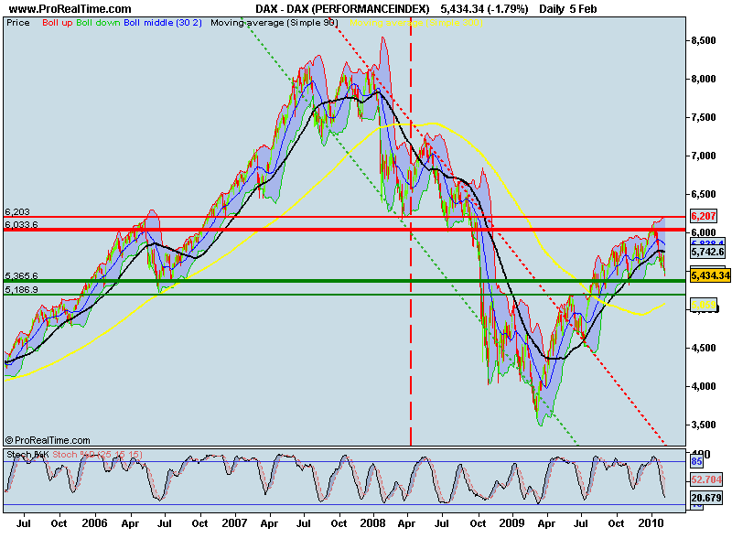Click the 2007 year label on time axis

[x=234, y=522]
